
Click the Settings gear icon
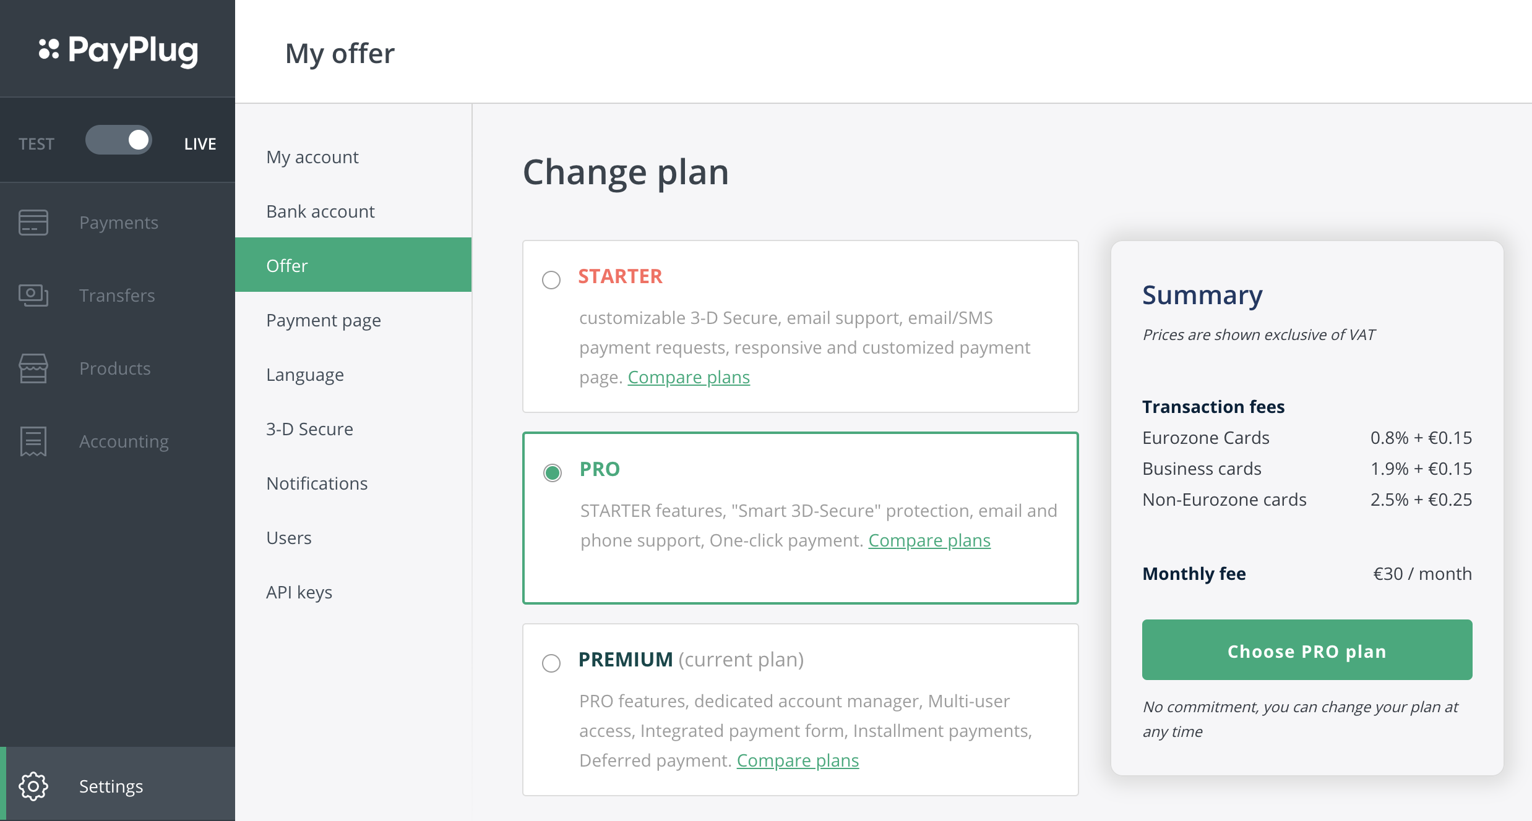tap(33, 786)
